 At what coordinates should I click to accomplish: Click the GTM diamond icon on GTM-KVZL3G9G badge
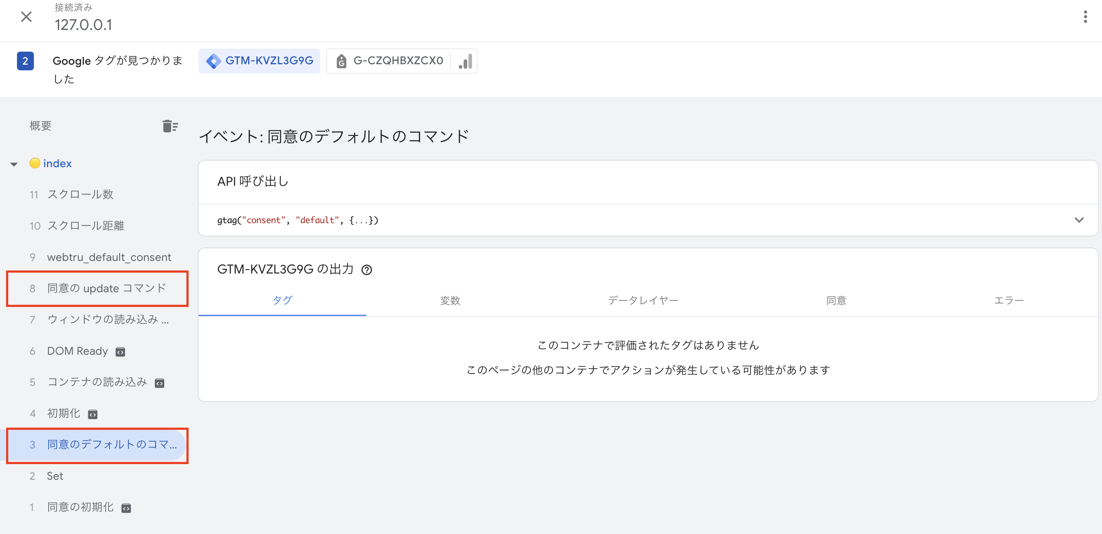(x=213, y=61)
